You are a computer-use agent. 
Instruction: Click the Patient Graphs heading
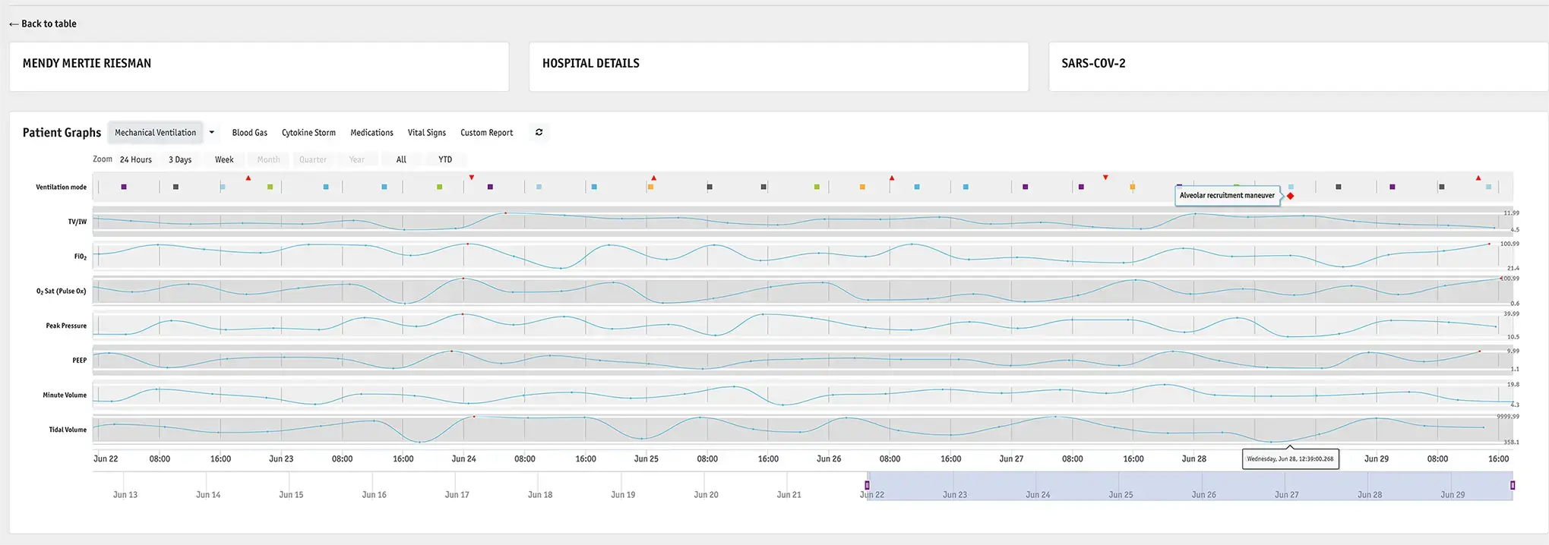pyautogui.click(x=62, y=133)
